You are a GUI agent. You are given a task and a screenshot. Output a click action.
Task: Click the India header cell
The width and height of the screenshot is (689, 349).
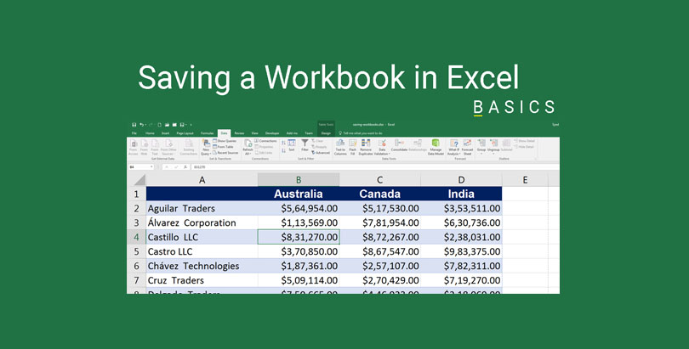point(461,194)
